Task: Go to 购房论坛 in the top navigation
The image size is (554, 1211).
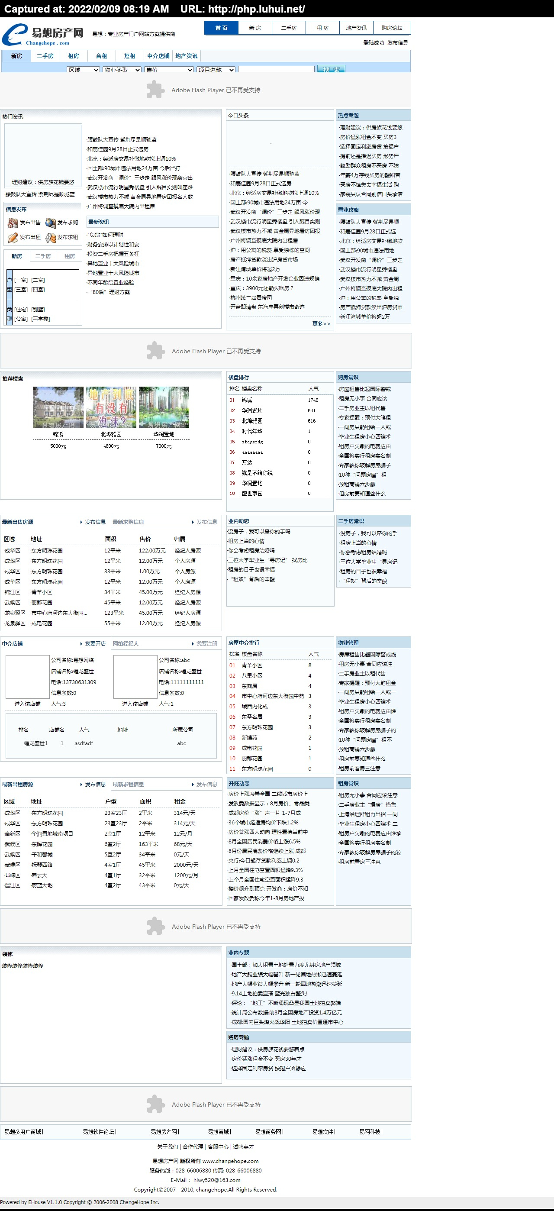Action: pyautogui.click(x=391, y=28)
